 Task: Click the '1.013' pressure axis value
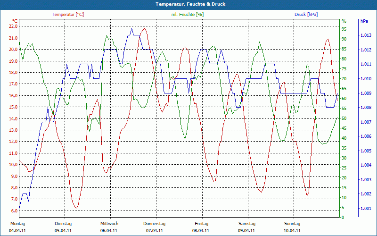[366, 35]
